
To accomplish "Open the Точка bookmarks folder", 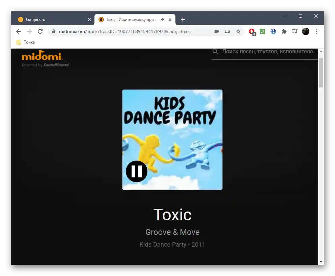I will coord(26,42).
